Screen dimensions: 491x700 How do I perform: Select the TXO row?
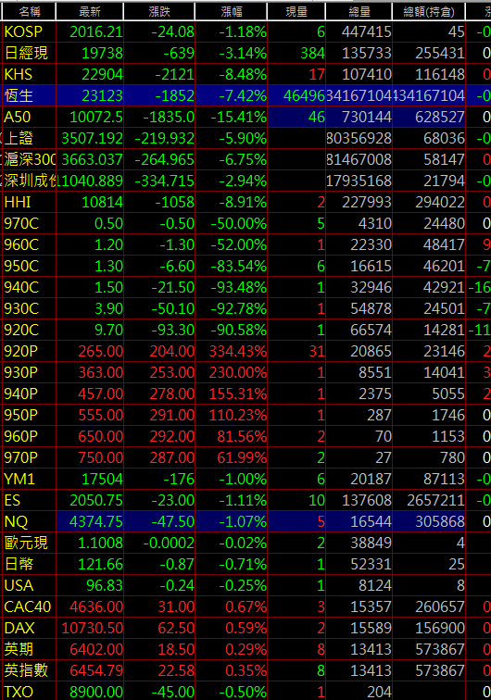(x=245, y=692)
